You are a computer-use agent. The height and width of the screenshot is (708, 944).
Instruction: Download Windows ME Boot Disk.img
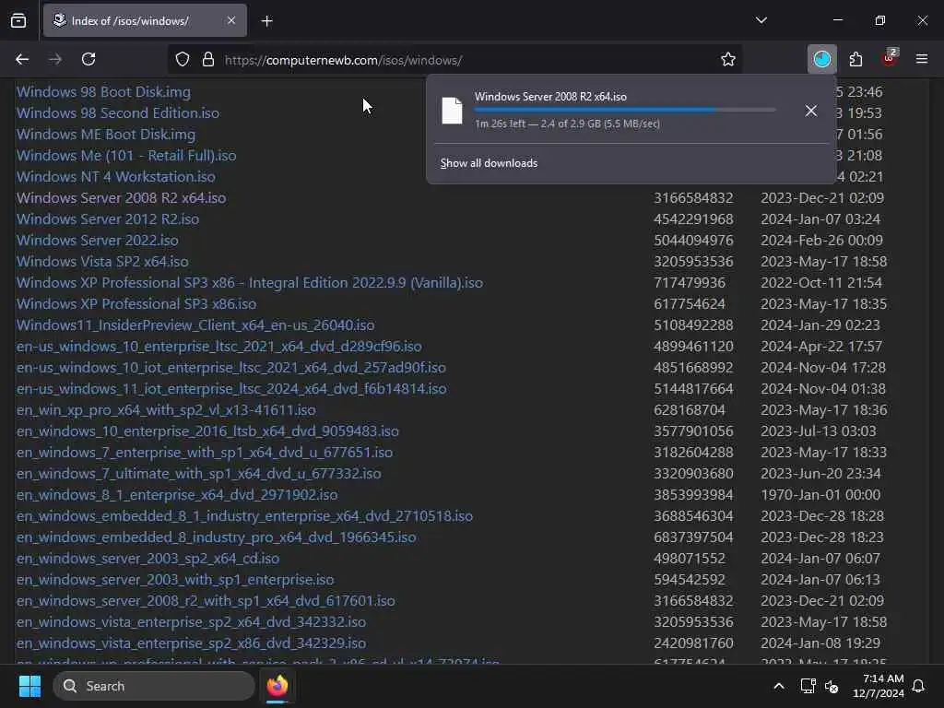106,135
